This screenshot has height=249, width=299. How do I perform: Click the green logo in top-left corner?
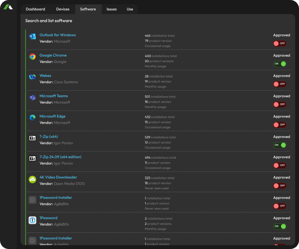point(8,7)
